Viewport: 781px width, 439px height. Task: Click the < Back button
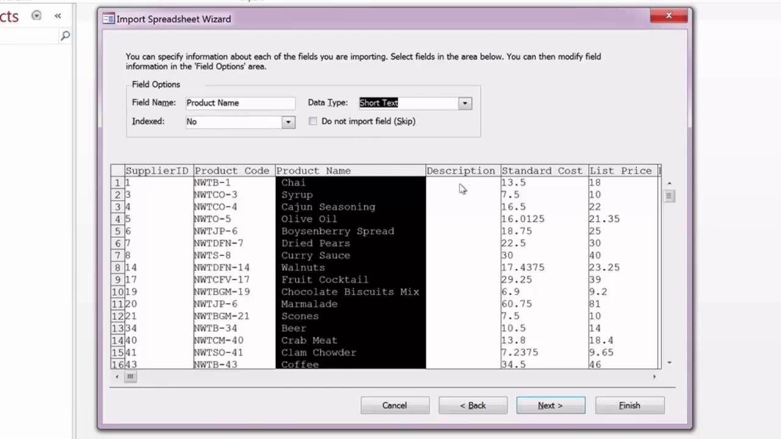[473, 405]
